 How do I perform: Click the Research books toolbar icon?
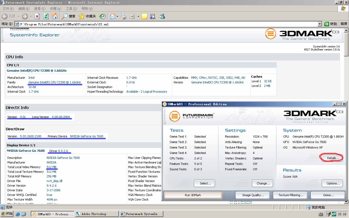coord(152,16)
